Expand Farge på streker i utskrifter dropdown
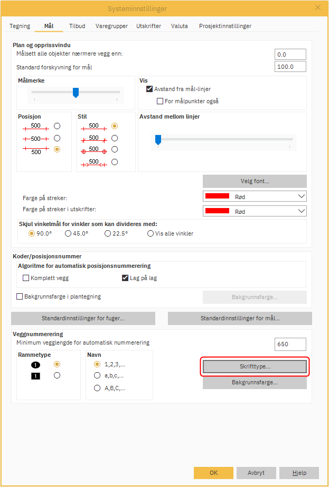 click(x=255, y=211)
